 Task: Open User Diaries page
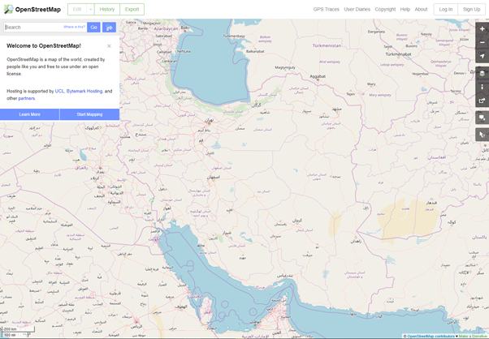(357, 10)
